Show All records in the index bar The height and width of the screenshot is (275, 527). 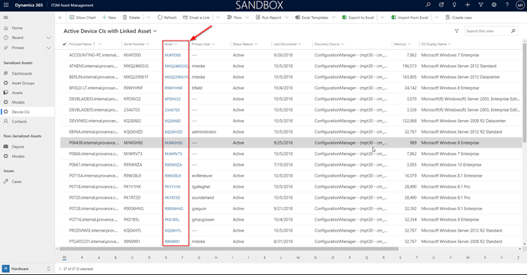click(64, 257)
